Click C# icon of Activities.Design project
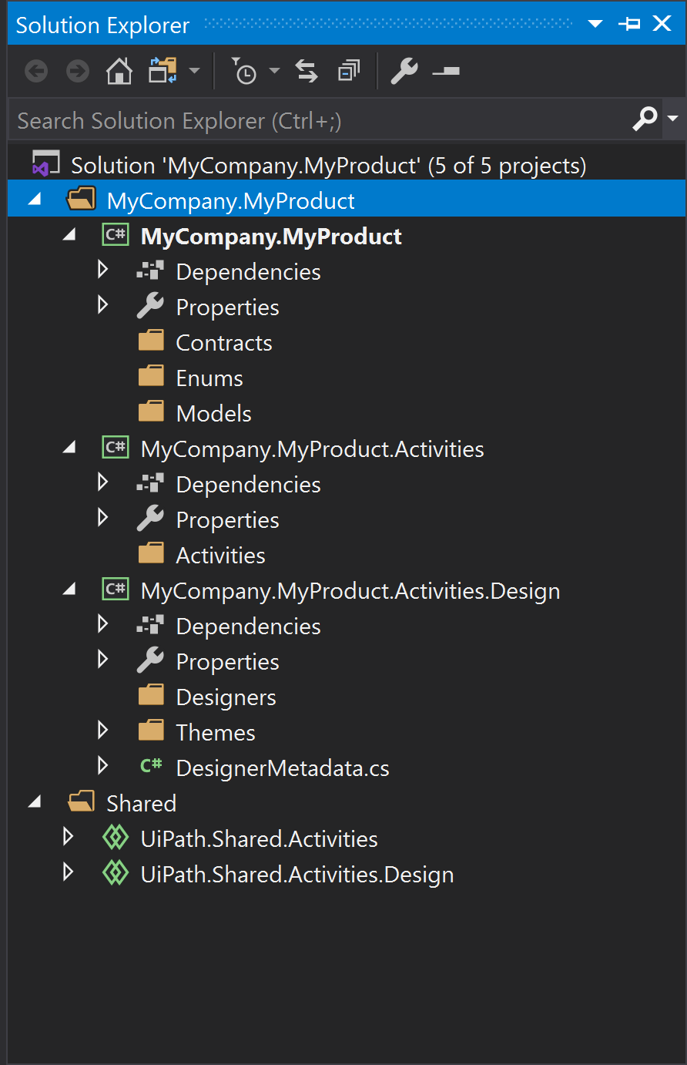The image size is (687, 1065). 116,590
